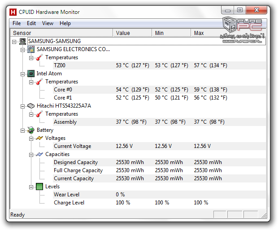Click the HWMonitor red H app icon
278x230 pixels.
coord(13,12)
